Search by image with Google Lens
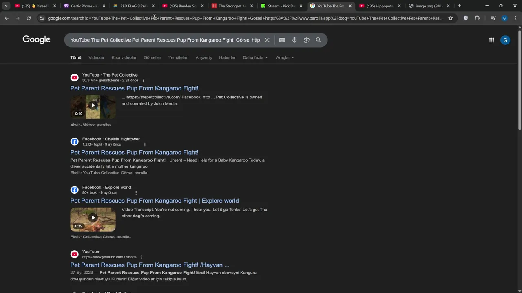This screenshot has width=522, height=293. pos(307,40)
